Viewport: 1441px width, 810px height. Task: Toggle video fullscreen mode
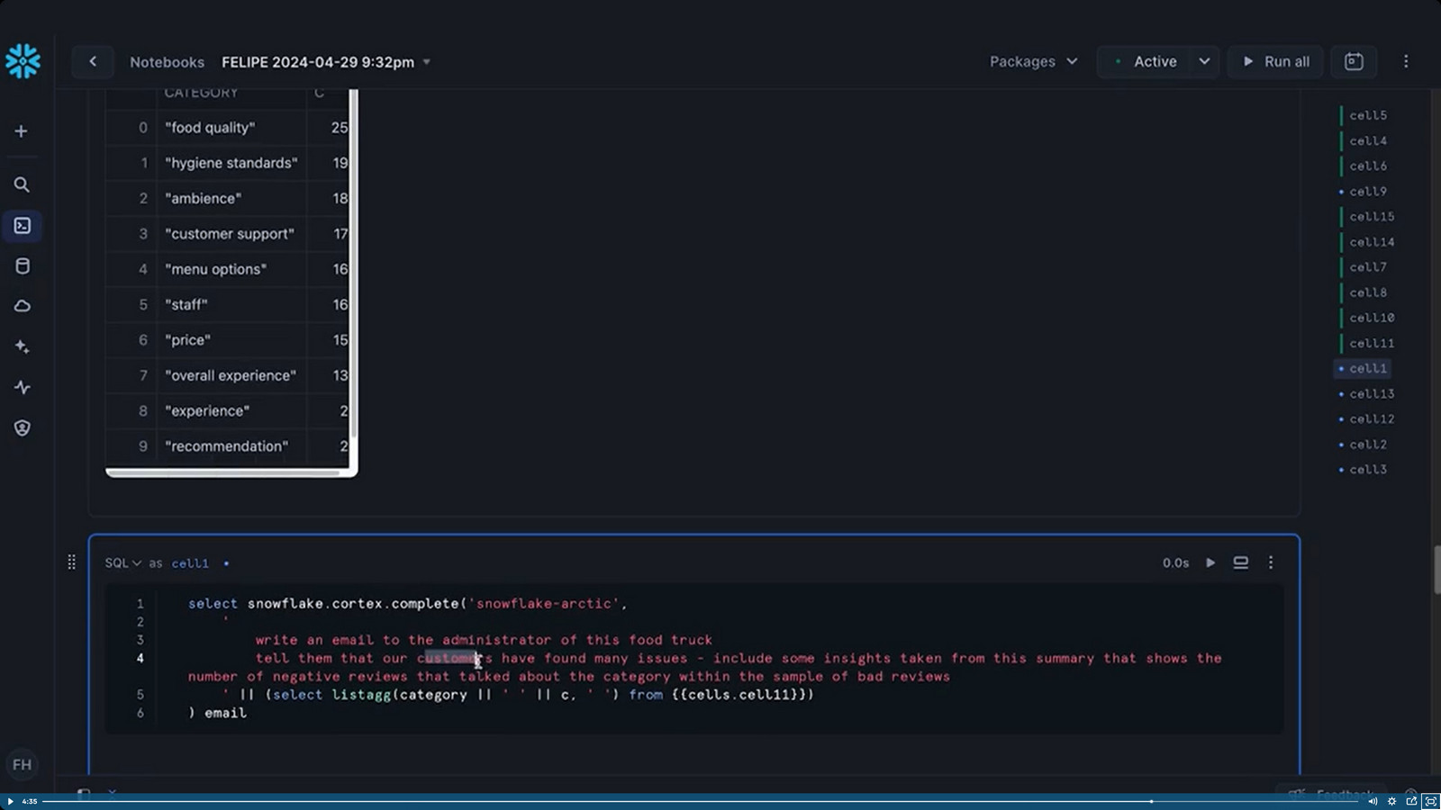click(x=1430, y=801)
